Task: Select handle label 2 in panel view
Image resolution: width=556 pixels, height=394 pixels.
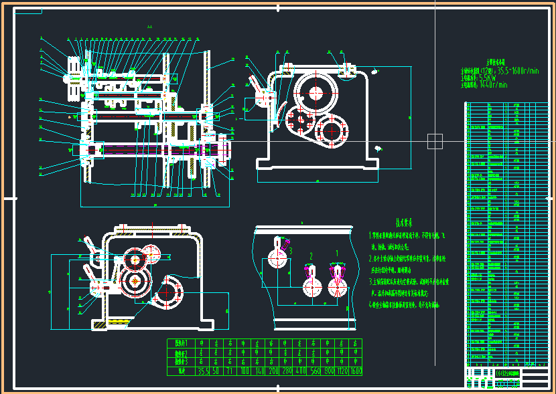Action: click(311, 256)
